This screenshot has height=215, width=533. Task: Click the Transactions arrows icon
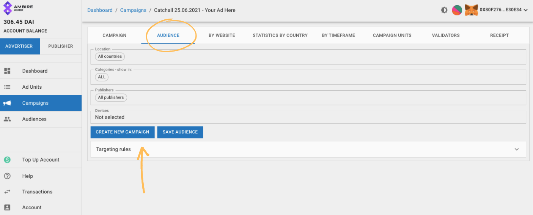pos(7,192)
